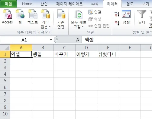The image size is (152, 119).
Task: Sort descending (ㅎ to ㄱ) icon
Action: 117,23
